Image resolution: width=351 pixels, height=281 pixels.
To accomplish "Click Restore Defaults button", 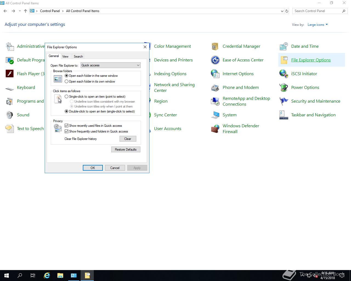I will (x=126, y=150).
